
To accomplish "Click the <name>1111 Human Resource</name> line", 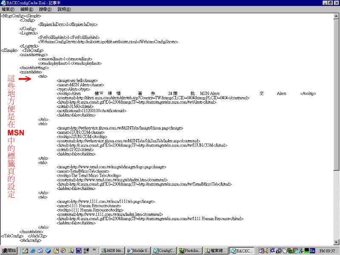I will [89, 206].
